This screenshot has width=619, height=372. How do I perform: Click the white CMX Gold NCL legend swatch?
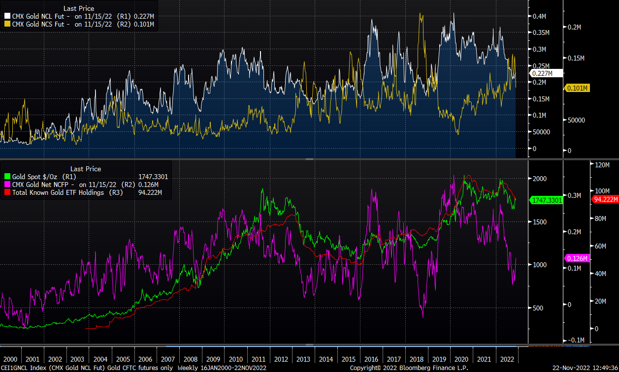[x=7, y=16]
